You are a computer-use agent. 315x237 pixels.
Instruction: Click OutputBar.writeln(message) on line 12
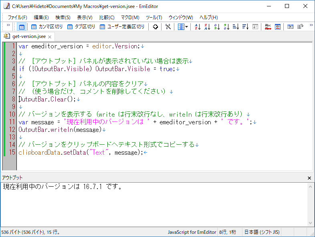tap(60, 129)
